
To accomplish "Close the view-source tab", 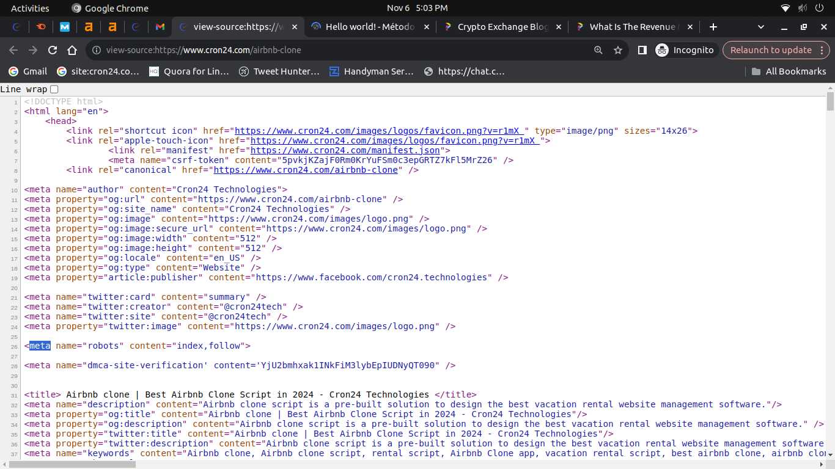I will pos(295,27).
